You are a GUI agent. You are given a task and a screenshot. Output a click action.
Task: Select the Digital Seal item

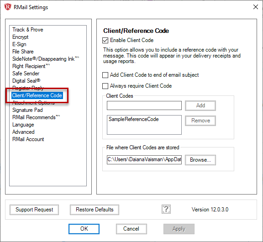[26, 81]
